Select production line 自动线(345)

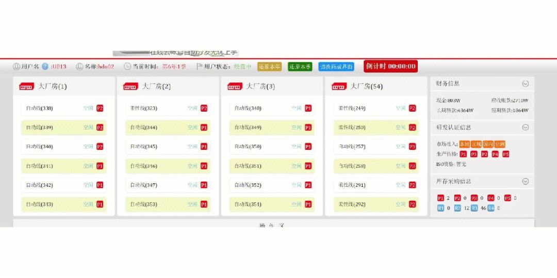coord(168,146)
